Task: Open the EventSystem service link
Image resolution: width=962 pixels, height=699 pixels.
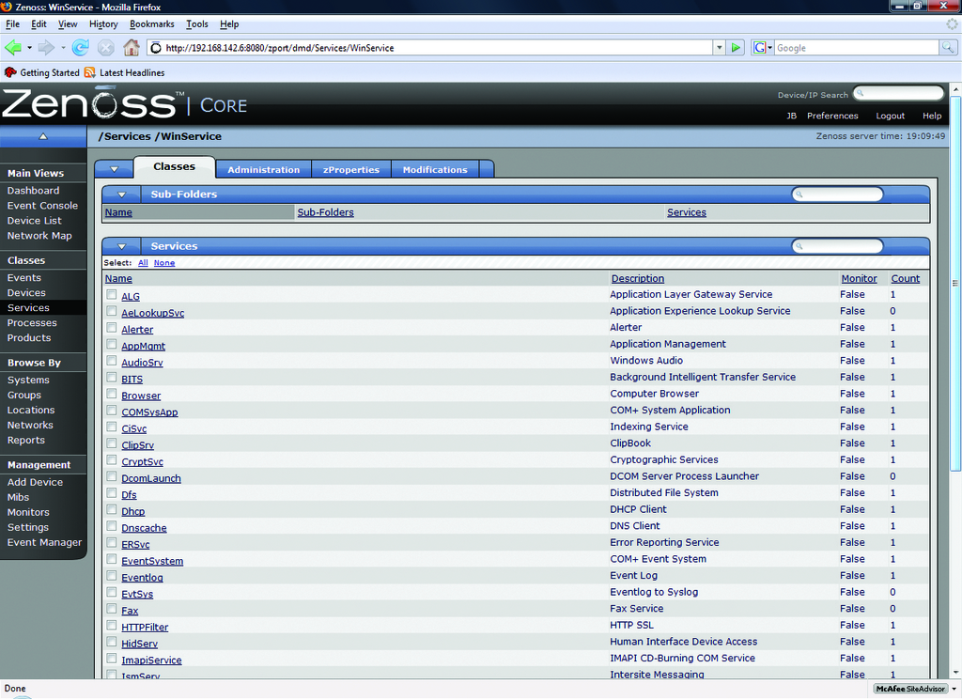Action: coord(152,561)
